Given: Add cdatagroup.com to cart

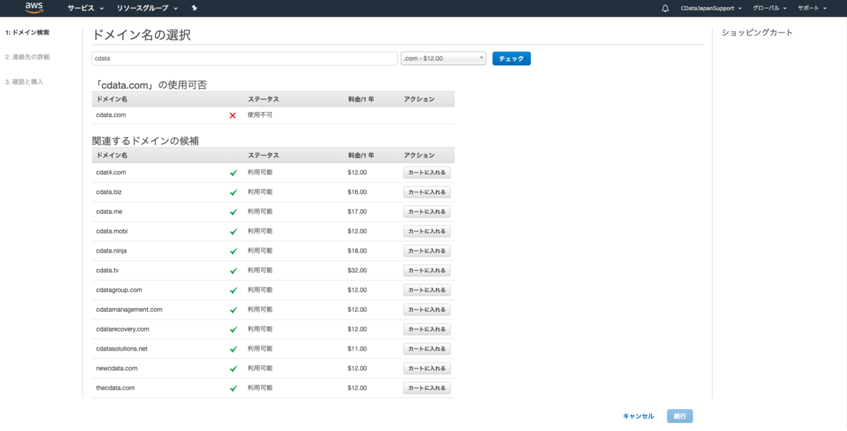Looking at the screenshot, I should 427,290.
